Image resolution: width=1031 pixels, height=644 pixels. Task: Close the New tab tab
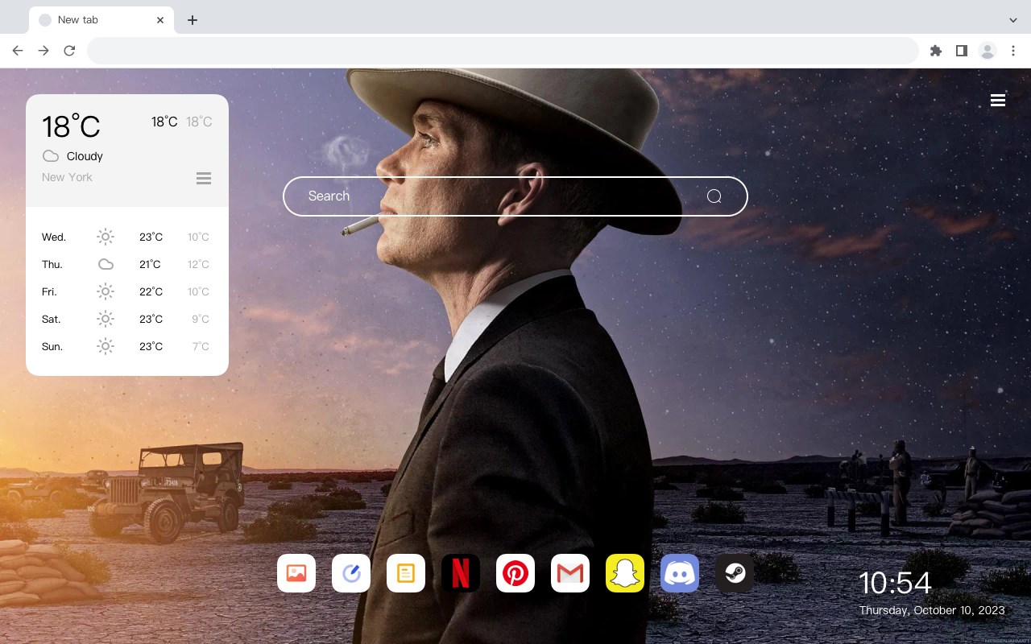pos(160,20)
